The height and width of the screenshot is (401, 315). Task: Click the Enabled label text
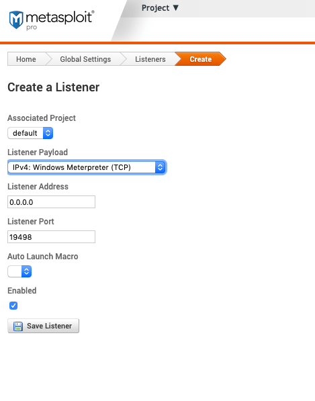[x=22, y=291]
